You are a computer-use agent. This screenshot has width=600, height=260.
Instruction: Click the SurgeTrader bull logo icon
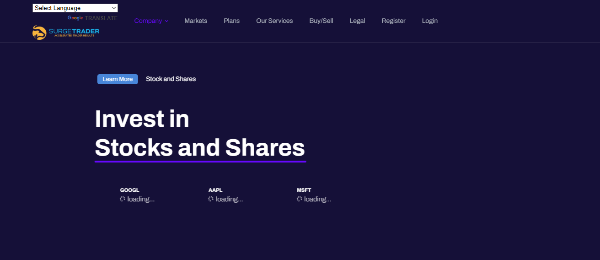[39, 32]
